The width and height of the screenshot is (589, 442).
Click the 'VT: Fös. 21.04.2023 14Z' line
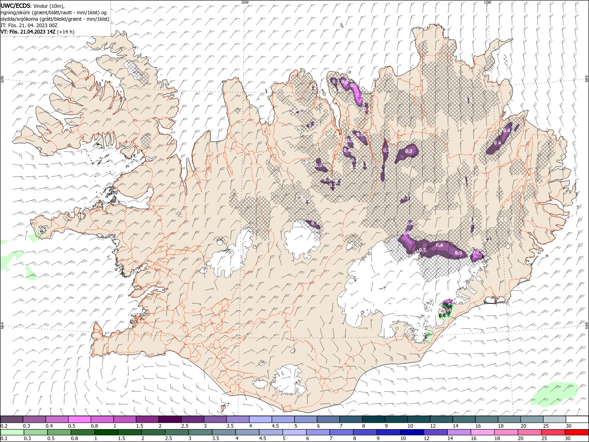coord(28,32)
